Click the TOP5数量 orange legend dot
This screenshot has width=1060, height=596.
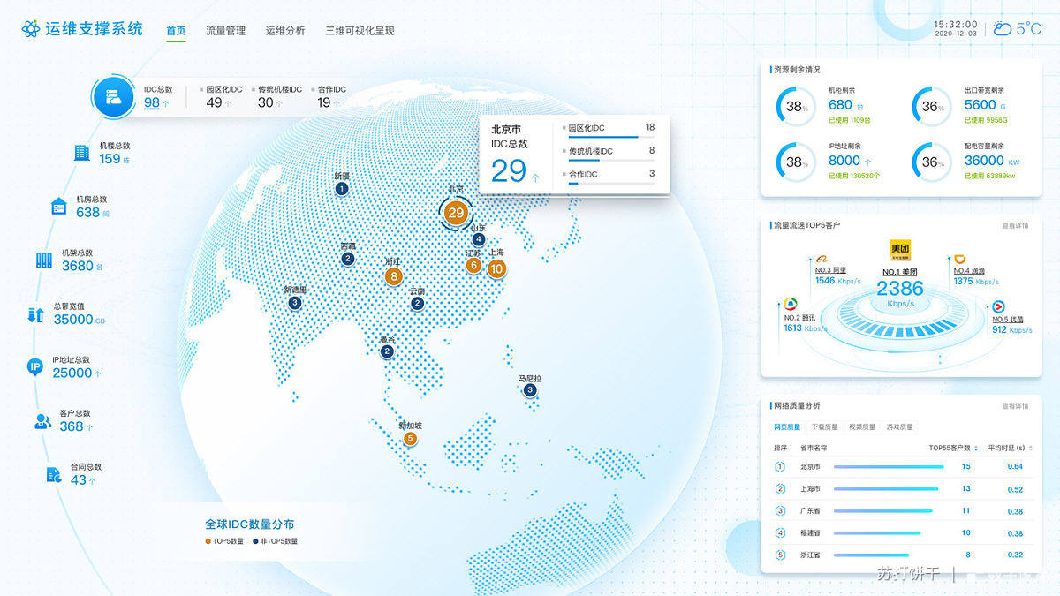(x=208, y=541)
